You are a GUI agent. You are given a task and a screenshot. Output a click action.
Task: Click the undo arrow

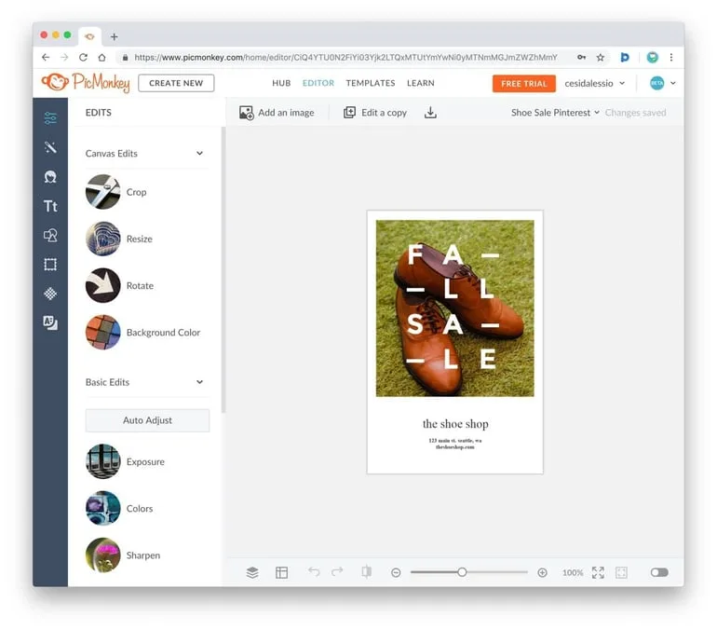point(314,572)
